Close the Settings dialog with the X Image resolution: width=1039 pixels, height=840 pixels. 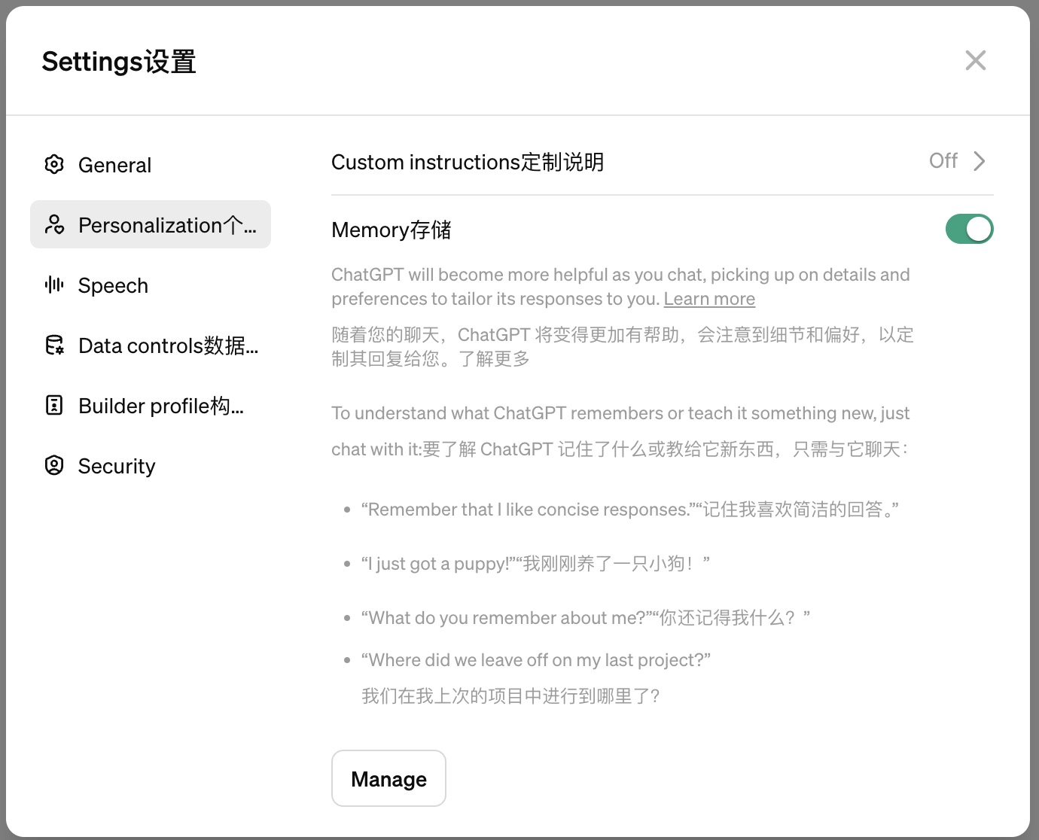(x=976, y=60)
